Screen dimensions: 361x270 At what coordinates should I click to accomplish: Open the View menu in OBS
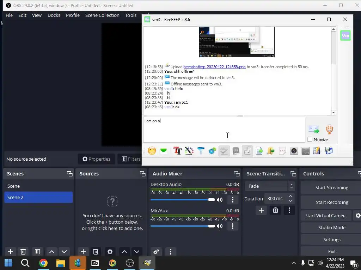coord(37,15)
